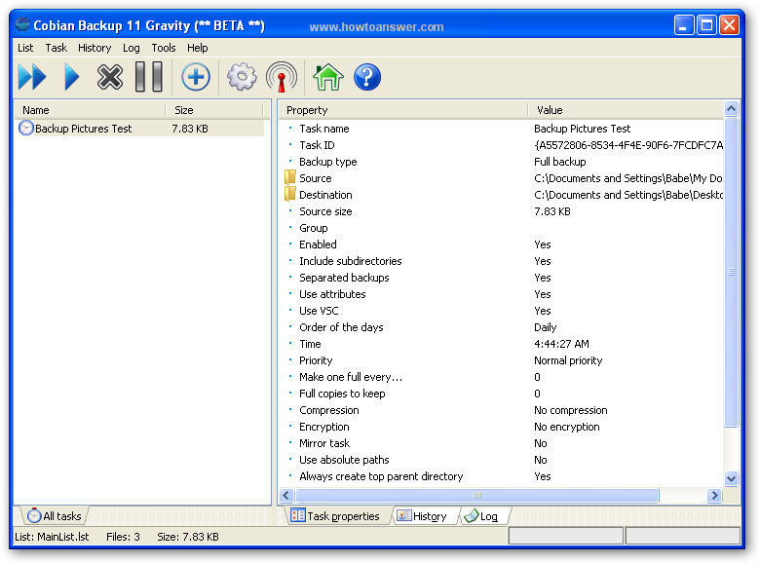Run selected task with single play icon
The height and width of the screenshot is (564, 760).
pos(72,77)
